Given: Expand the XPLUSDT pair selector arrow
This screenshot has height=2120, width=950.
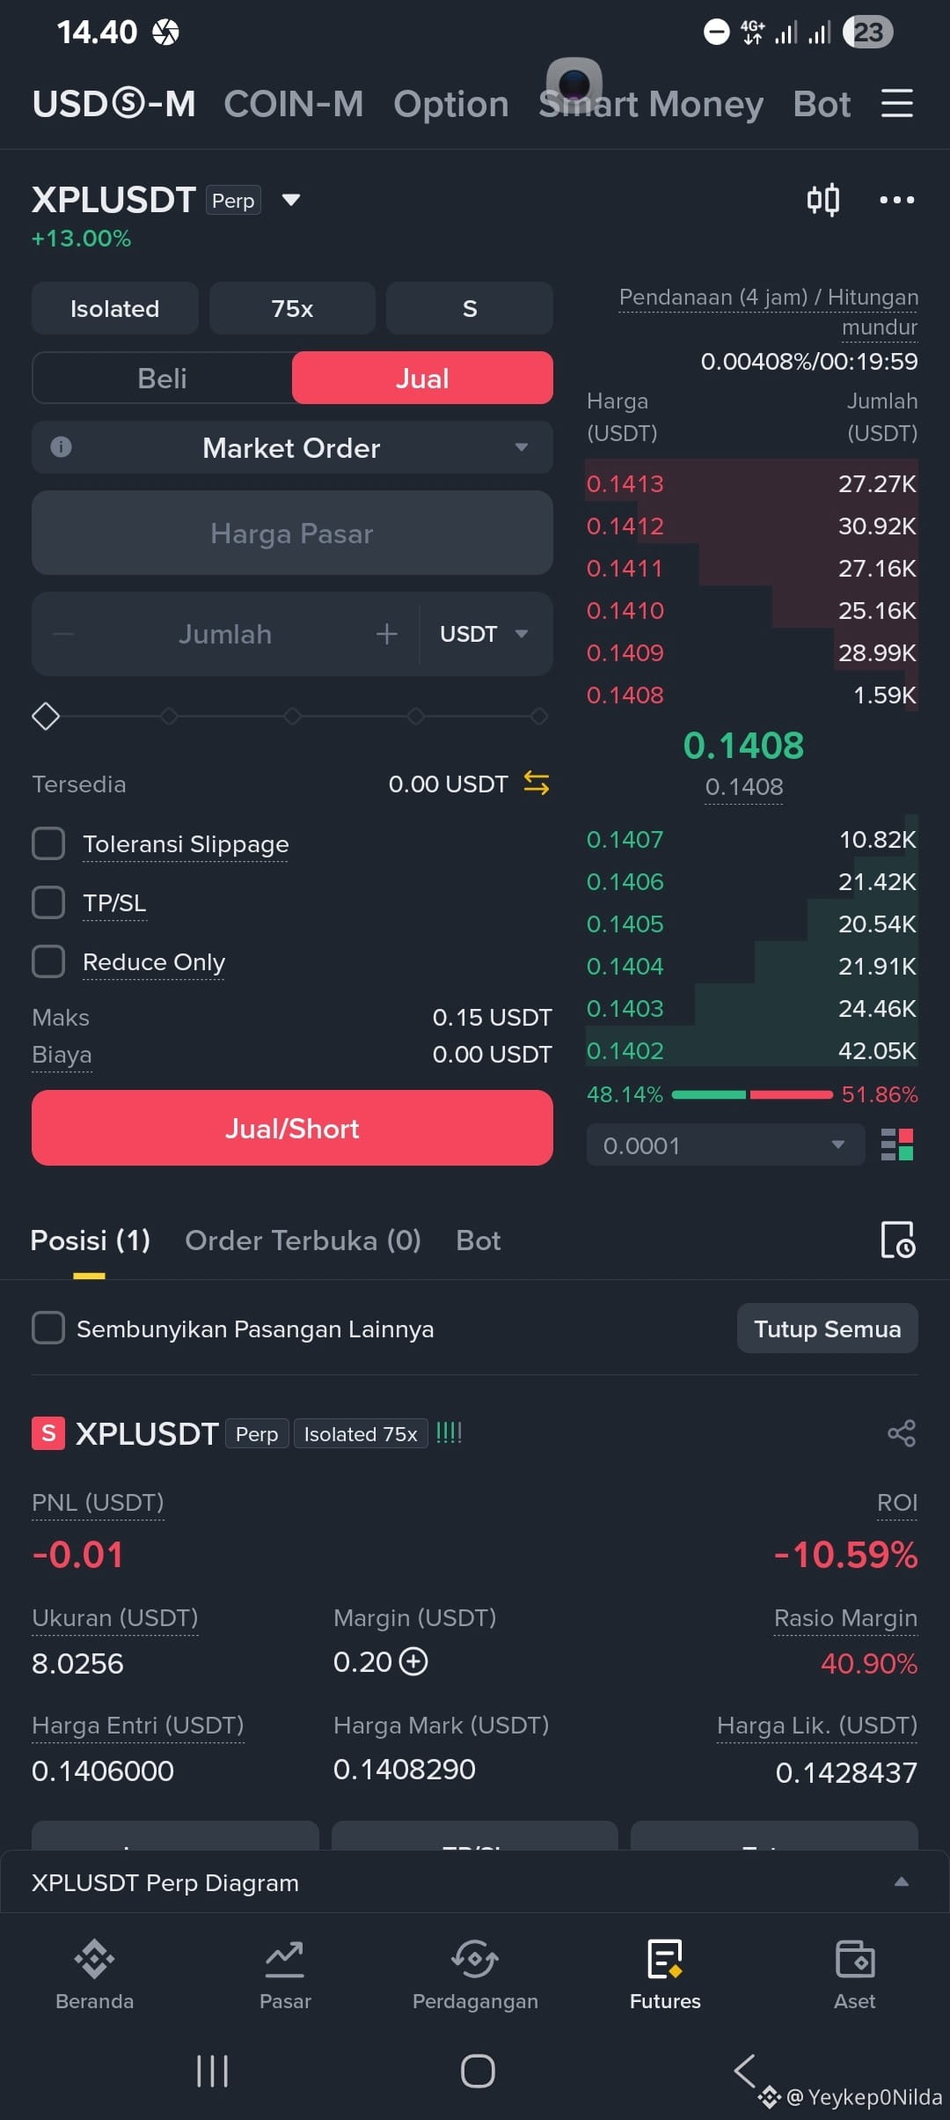Looking at the screenshot, I should [x=291, y=200].
